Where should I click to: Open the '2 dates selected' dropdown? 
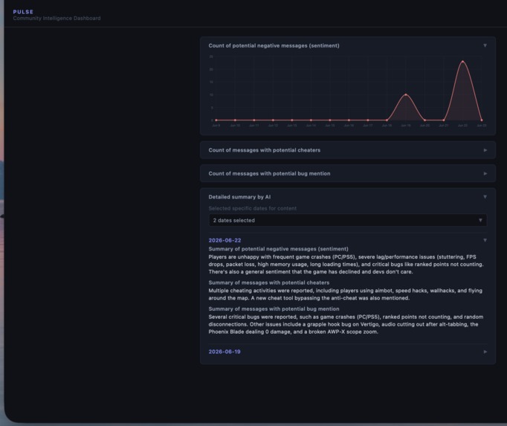pos(348,220)
